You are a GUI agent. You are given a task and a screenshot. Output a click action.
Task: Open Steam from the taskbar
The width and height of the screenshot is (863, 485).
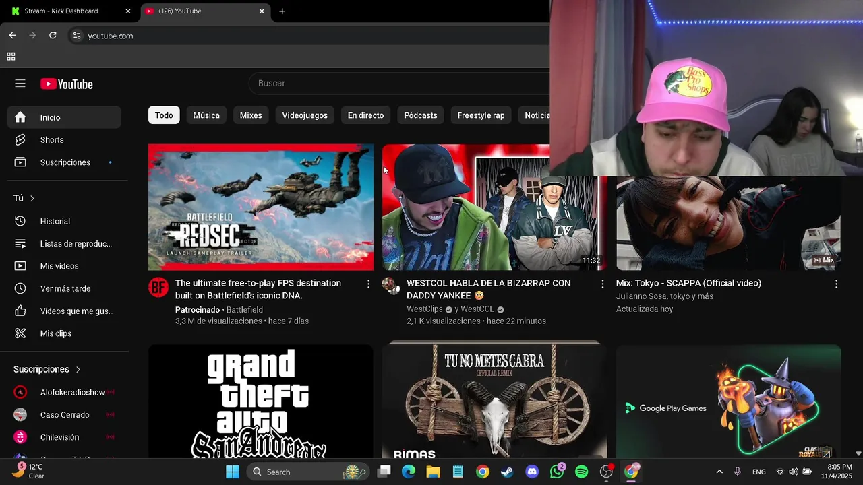[x=507, y=472]
